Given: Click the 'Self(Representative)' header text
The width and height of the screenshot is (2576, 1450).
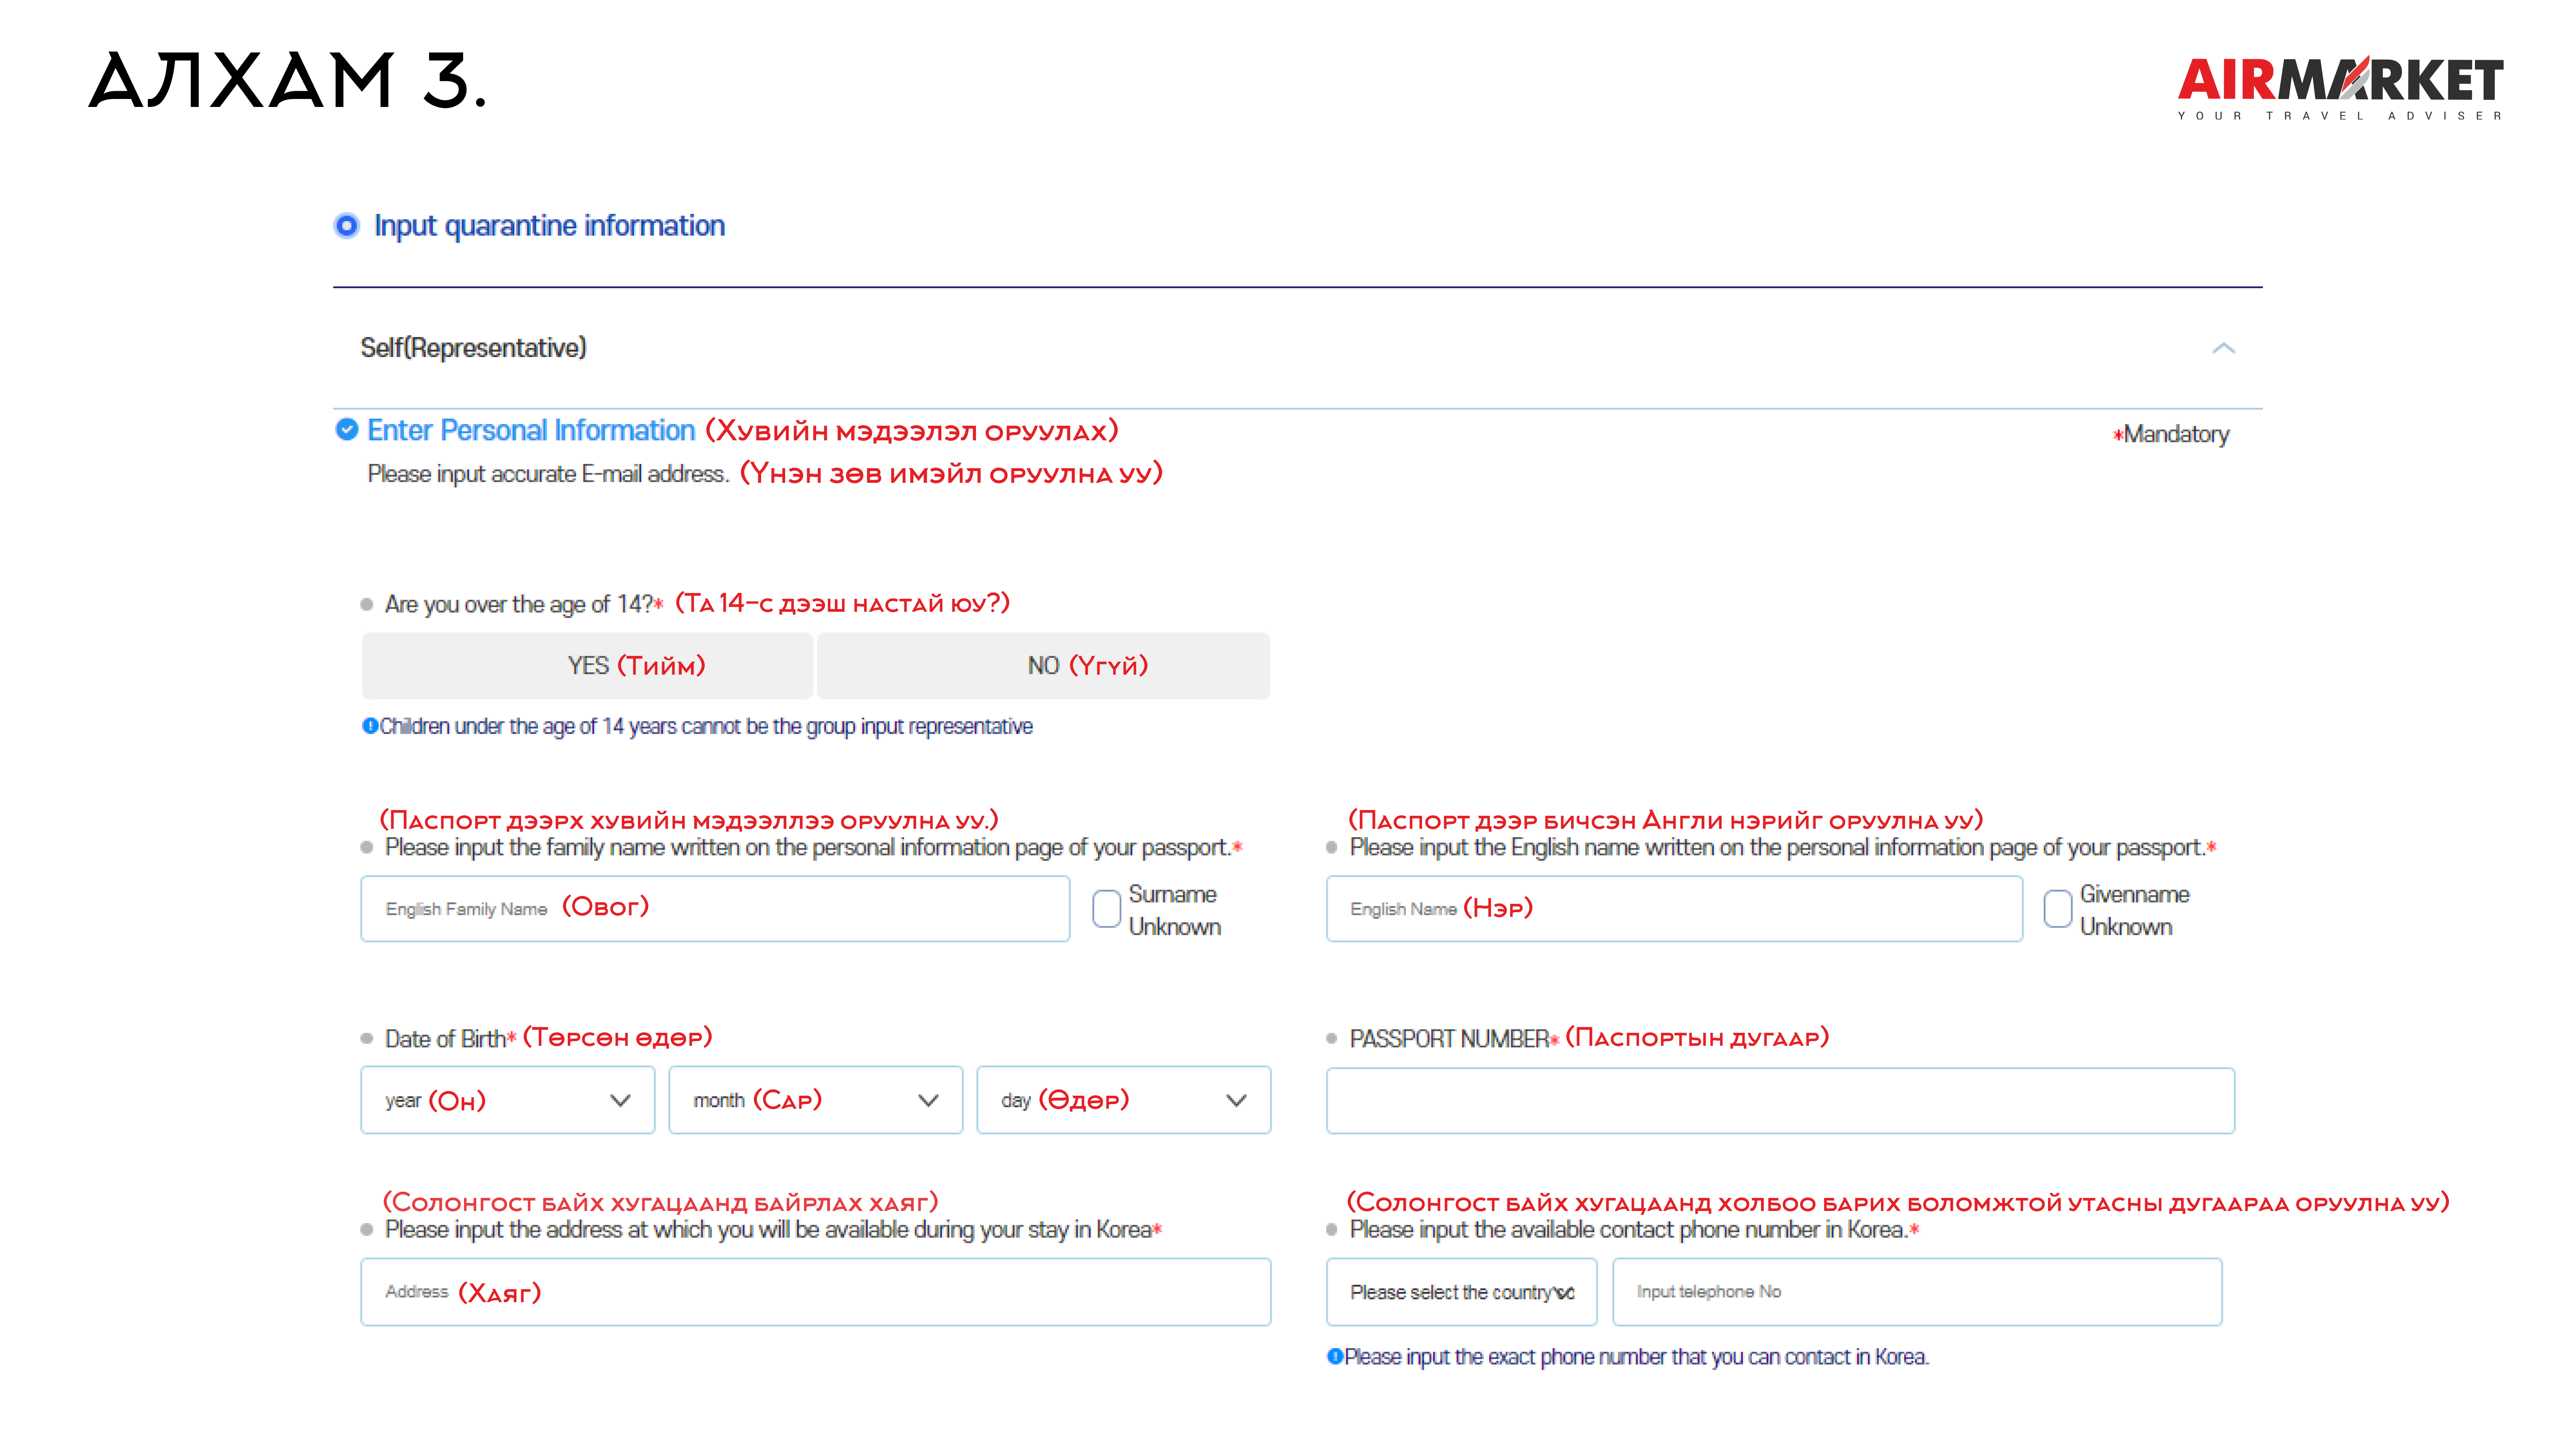Looking at the screenshot, I should pyautogui.click(x=474, y=348).
